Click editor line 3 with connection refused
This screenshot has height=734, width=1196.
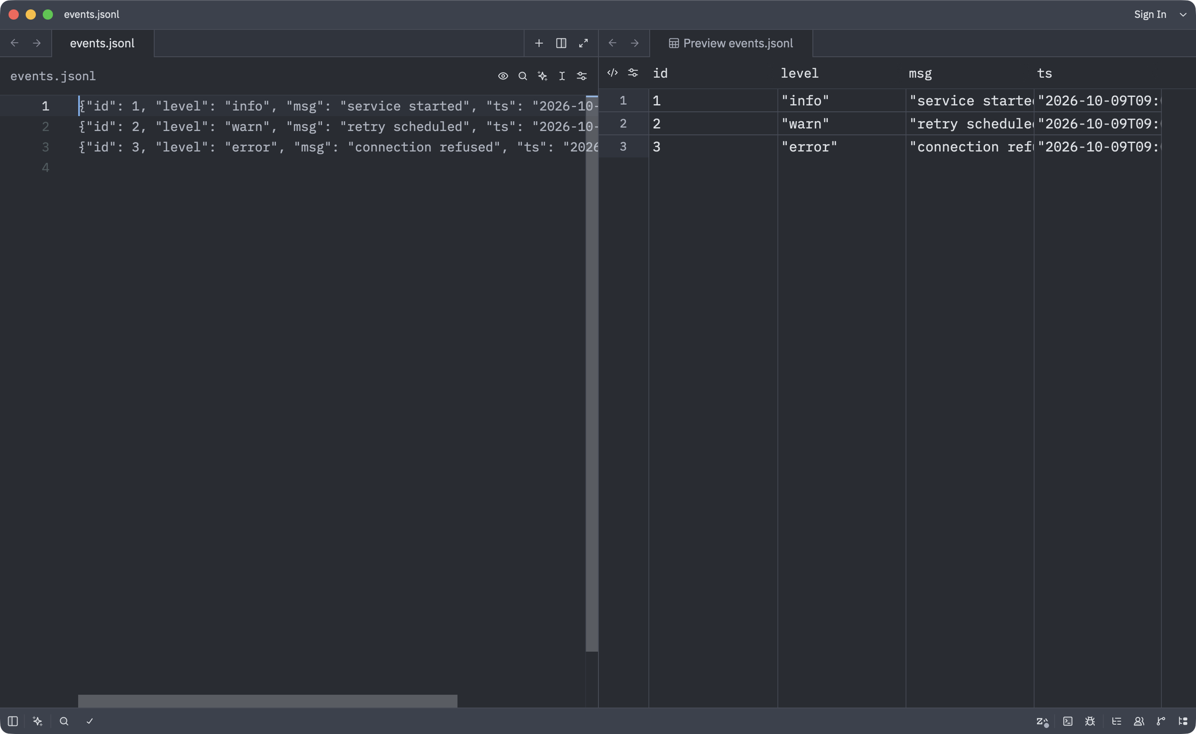tap(339, 147)
